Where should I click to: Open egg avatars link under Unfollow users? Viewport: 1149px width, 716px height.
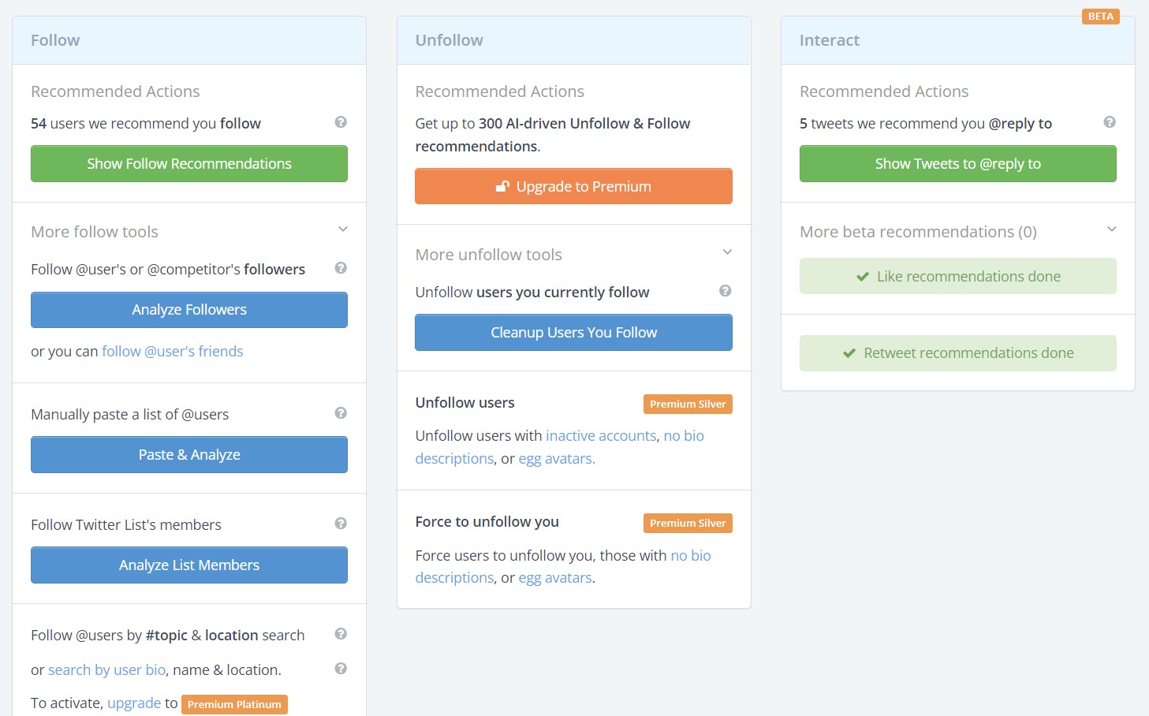[x=556, y=459]
